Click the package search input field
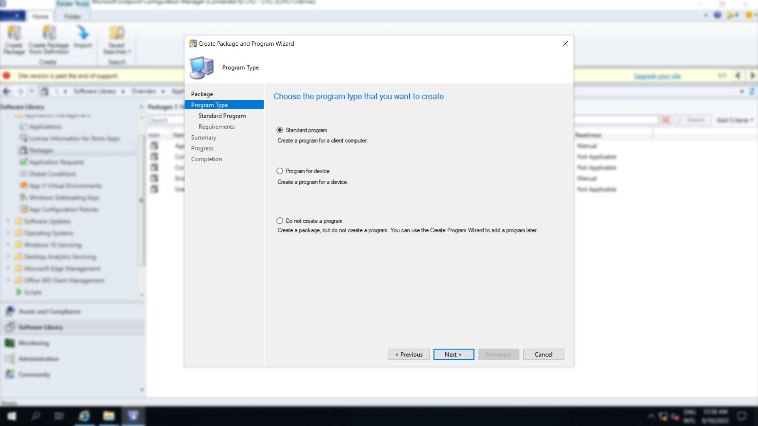This screenshot has height=426, width=758. click(166, 120)
